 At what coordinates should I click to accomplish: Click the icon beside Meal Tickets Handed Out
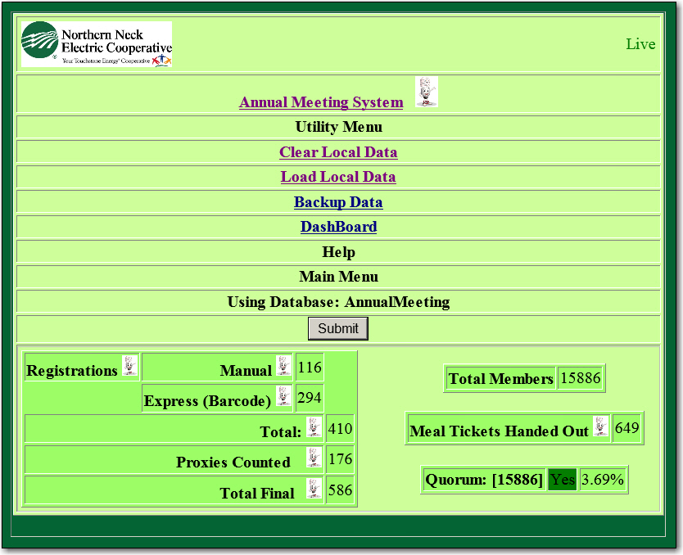(x=601, y=426)
